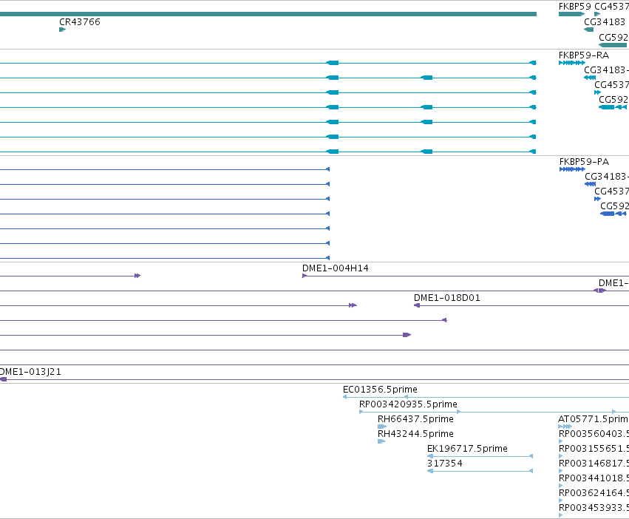The width and height of the screenshot is (629, 519).
Task: Click the DME1-013J21 purple end glyph
Action: pos(3,379)
